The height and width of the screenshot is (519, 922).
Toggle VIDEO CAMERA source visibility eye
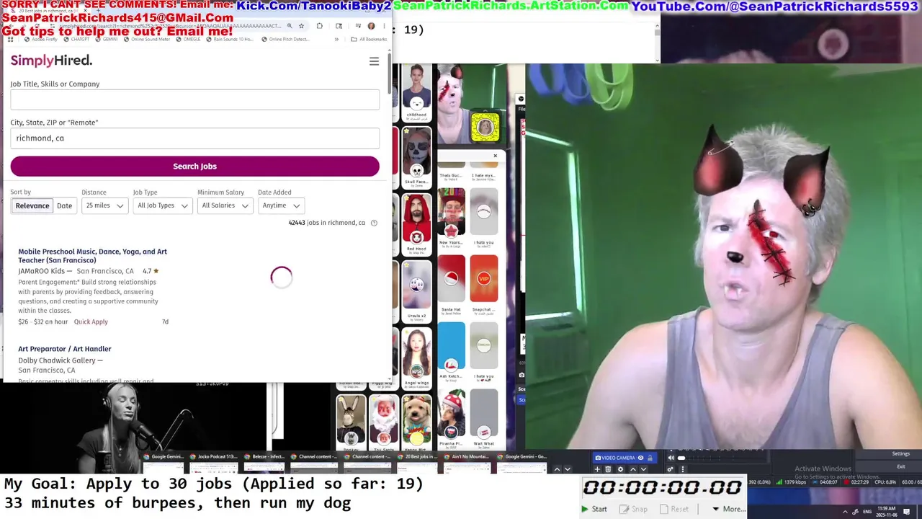(x=640, y=458)
